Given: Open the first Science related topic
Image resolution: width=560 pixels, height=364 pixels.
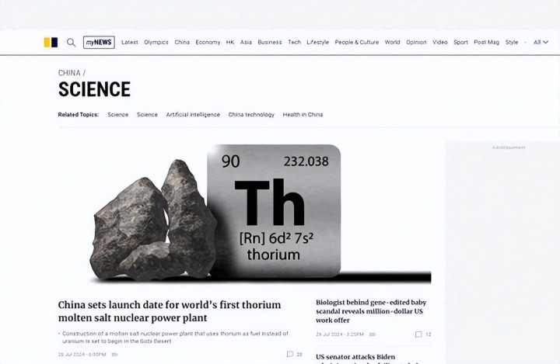Looking at the screenshot, I should [118, 114].
